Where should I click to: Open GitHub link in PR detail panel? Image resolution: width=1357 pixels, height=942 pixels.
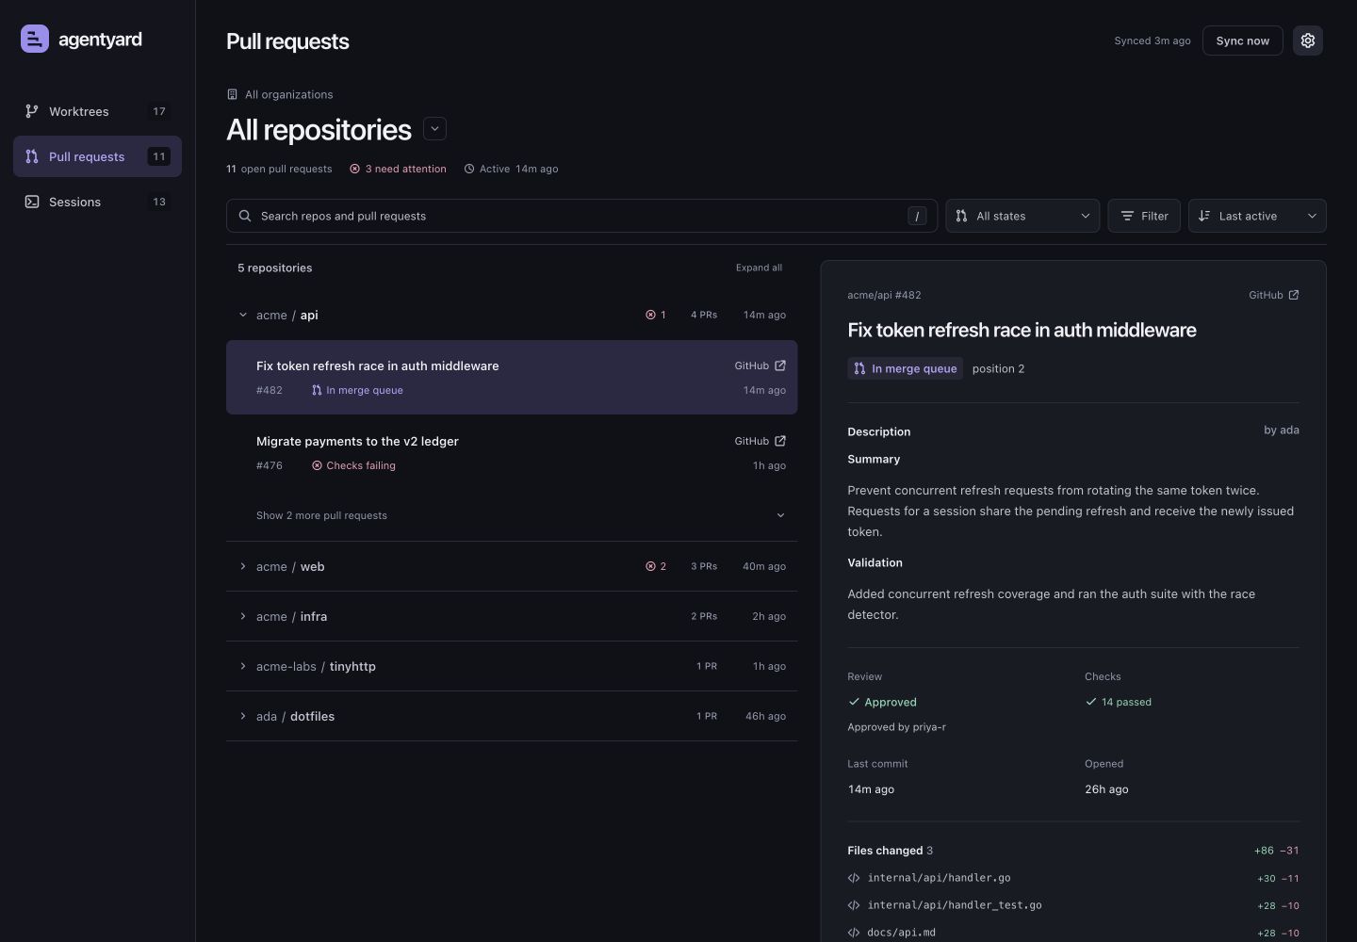click(x=1274, y=295)
